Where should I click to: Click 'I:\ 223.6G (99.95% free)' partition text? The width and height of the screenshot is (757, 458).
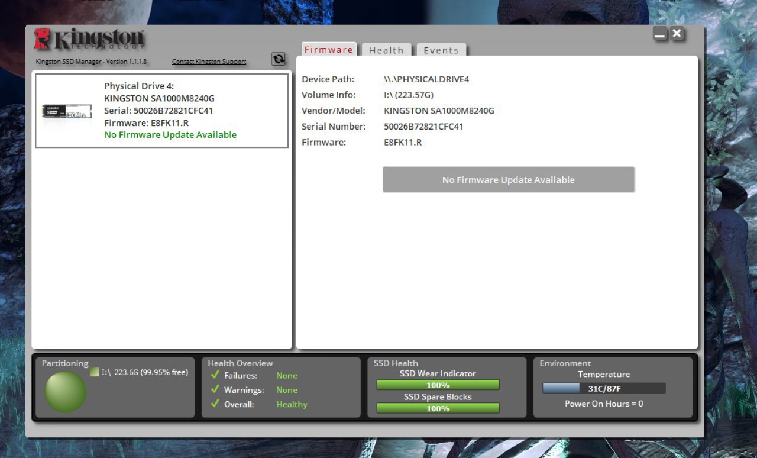pyautogui.click(x=145, y=372)
